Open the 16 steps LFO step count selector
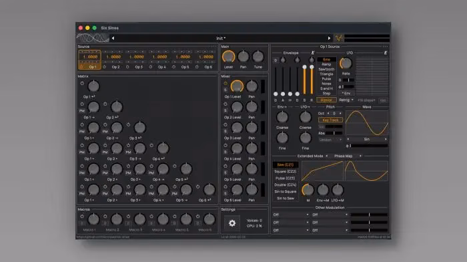Viewport: 467px width, 262px height. coord(366,100)
